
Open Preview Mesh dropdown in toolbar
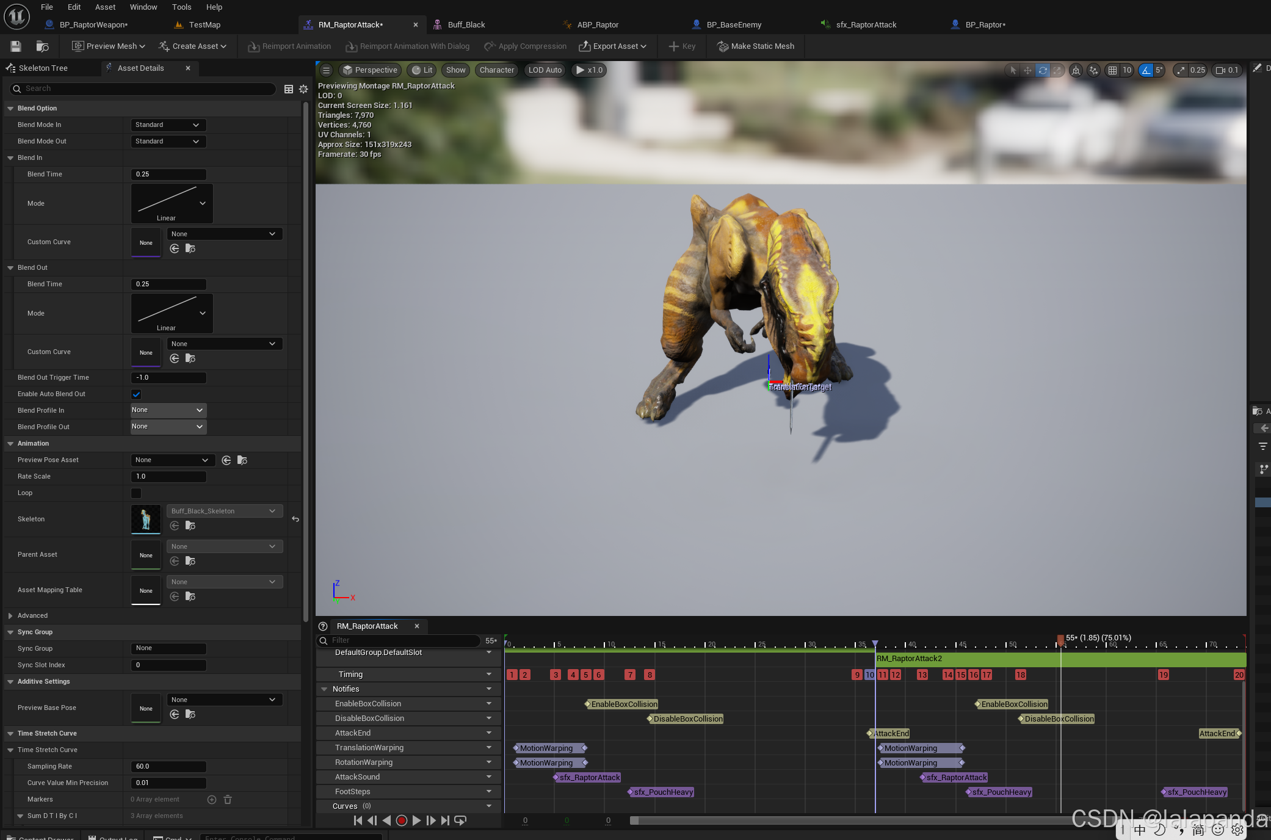(109, 46)
